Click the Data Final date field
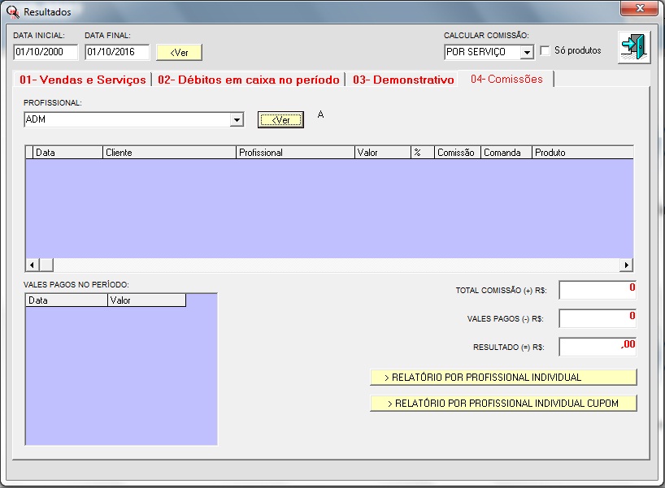Screen dimensions: 665x488 tap(117, 52)
